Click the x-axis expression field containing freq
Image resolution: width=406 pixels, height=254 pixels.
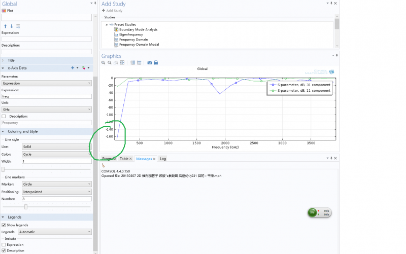[x=47, y=96]
